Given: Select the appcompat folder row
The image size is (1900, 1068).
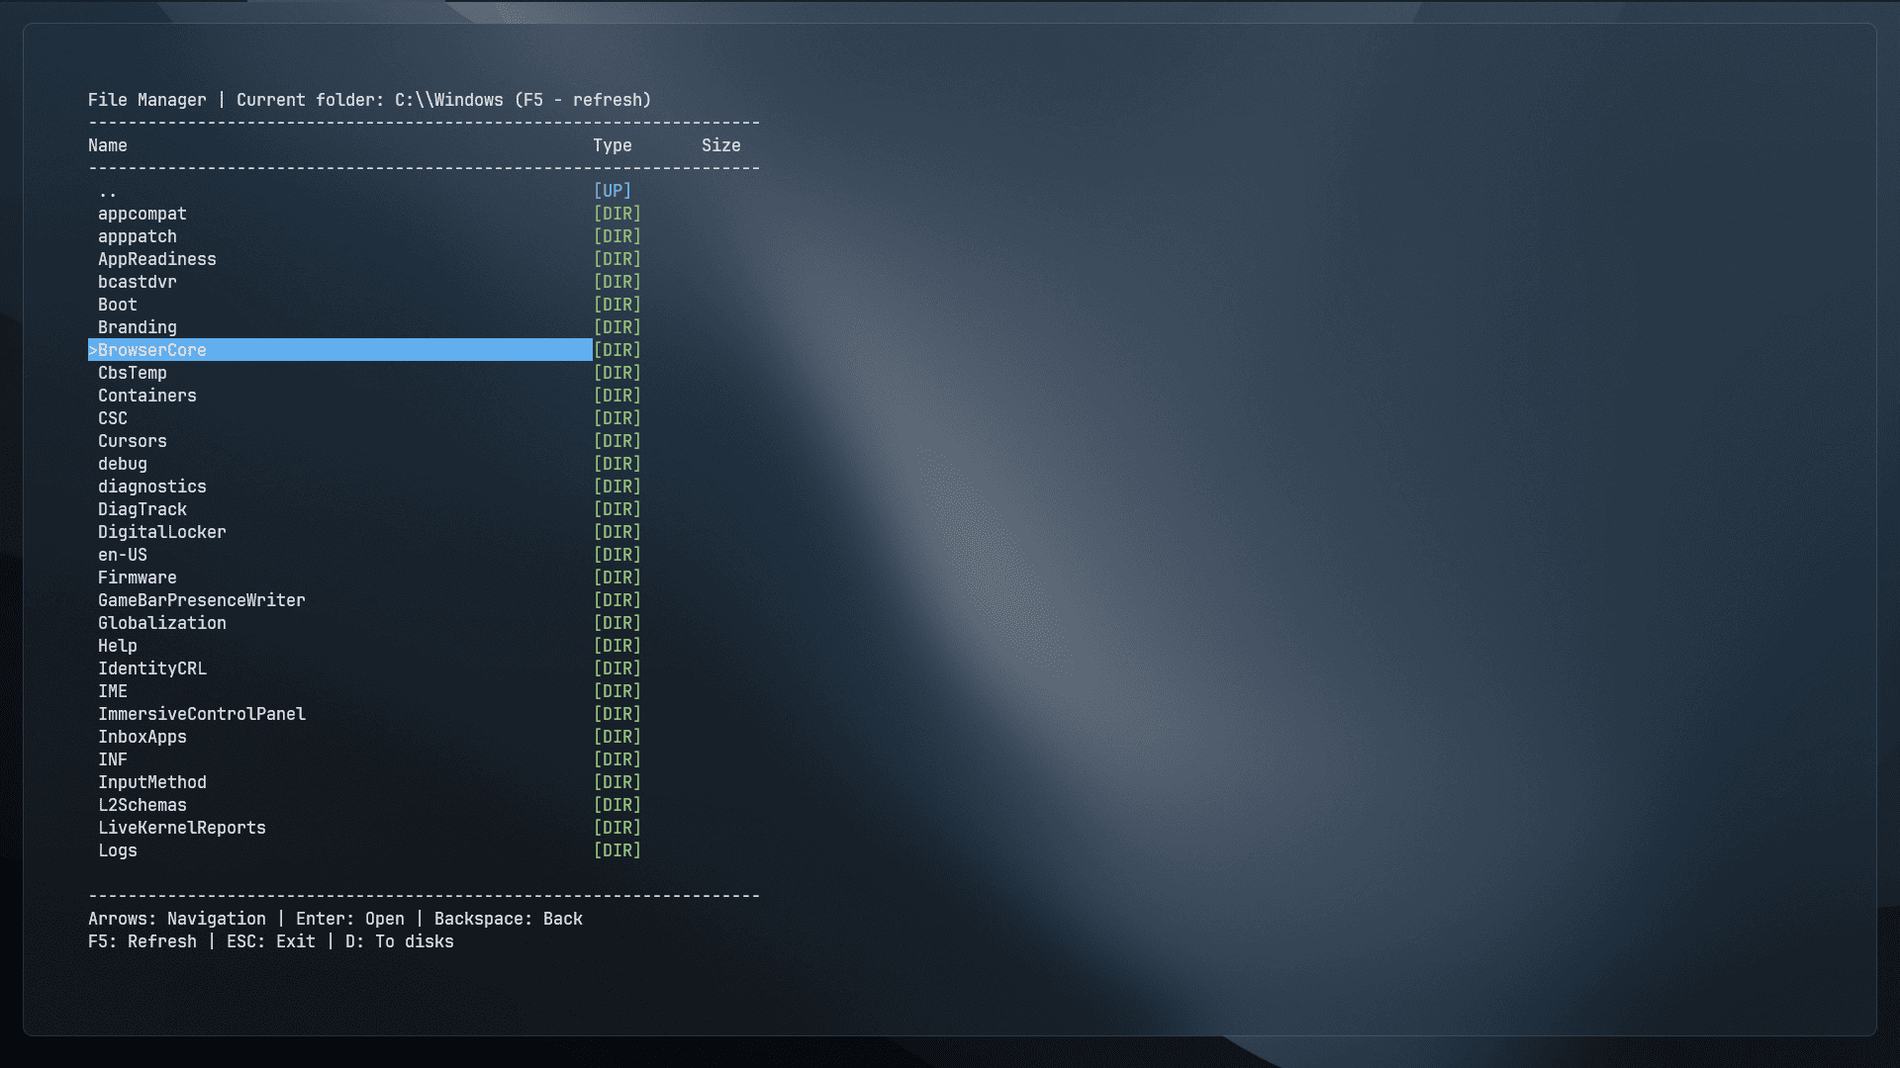Looking at the screenshot, I should (x=142, y=214).
